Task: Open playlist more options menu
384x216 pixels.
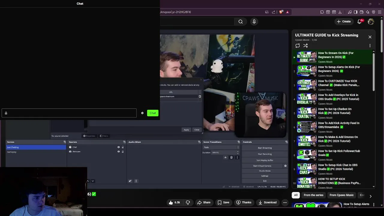Action: point(370,46)
